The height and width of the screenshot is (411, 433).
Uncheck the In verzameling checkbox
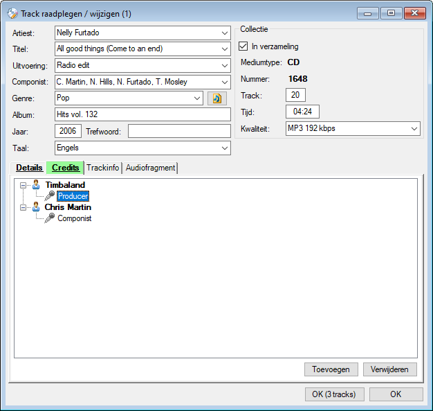tap(243, 46)
